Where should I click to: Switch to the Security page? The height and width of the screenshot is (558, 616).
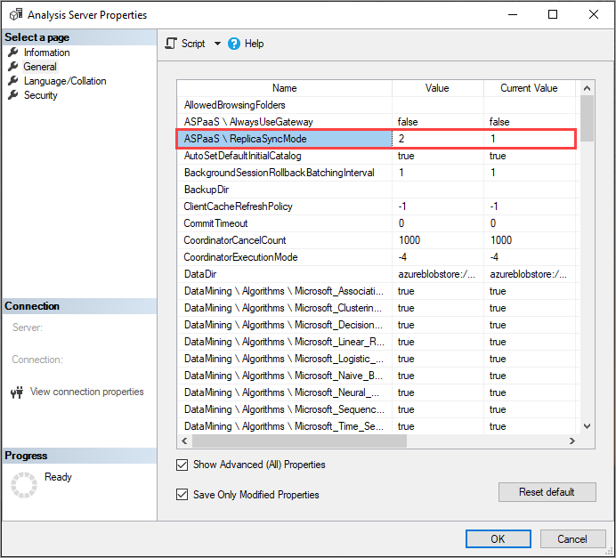[41, 95]
